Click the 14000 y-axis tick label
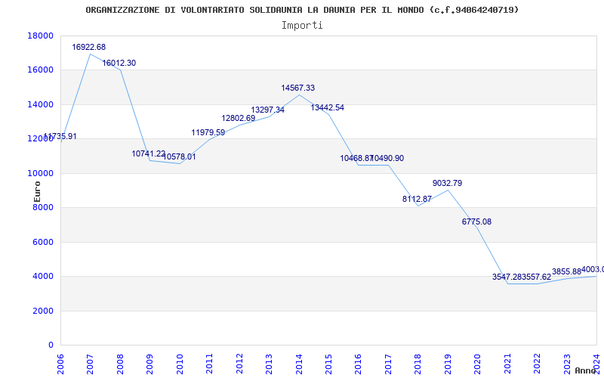Viewport: 604px width, 378px height. tap(41, 104)
